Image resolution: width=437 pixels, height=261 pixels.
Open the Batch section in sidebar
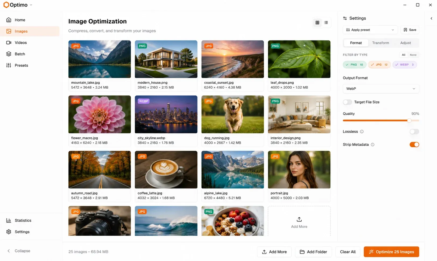(x=30, y=54)
